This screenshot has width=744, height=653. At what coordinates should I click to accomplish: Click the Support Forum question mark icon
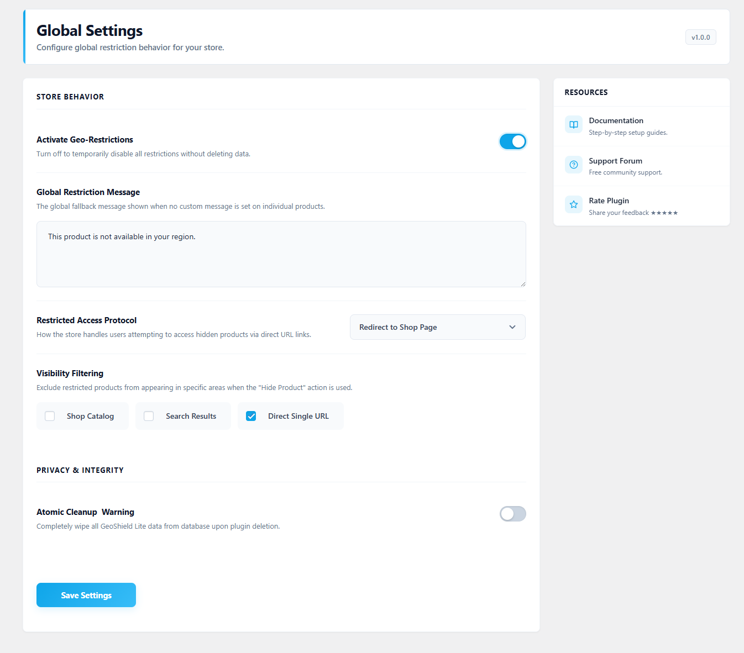tap(573, 165)
